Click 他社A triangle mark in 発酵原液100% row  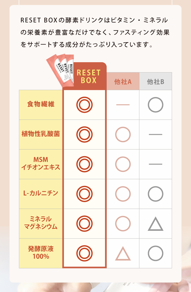point(123,254)
